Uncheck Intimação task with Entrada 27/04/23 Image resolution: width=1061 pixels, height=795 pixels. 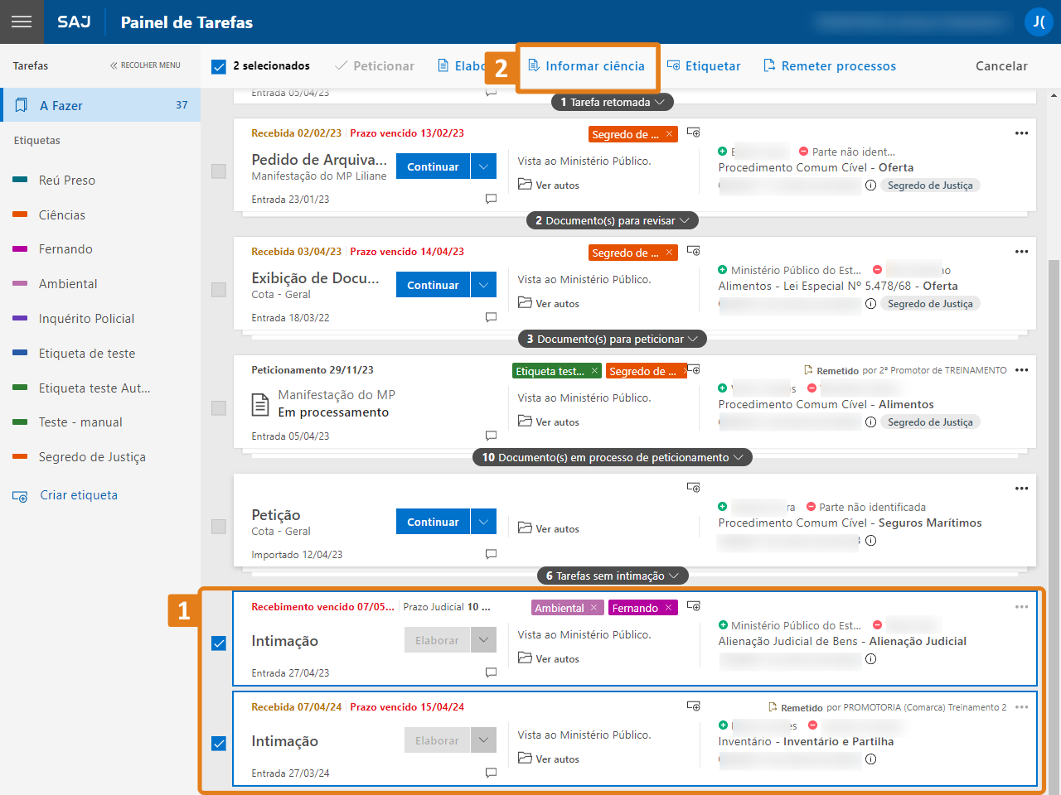click(x=219, y=643)
